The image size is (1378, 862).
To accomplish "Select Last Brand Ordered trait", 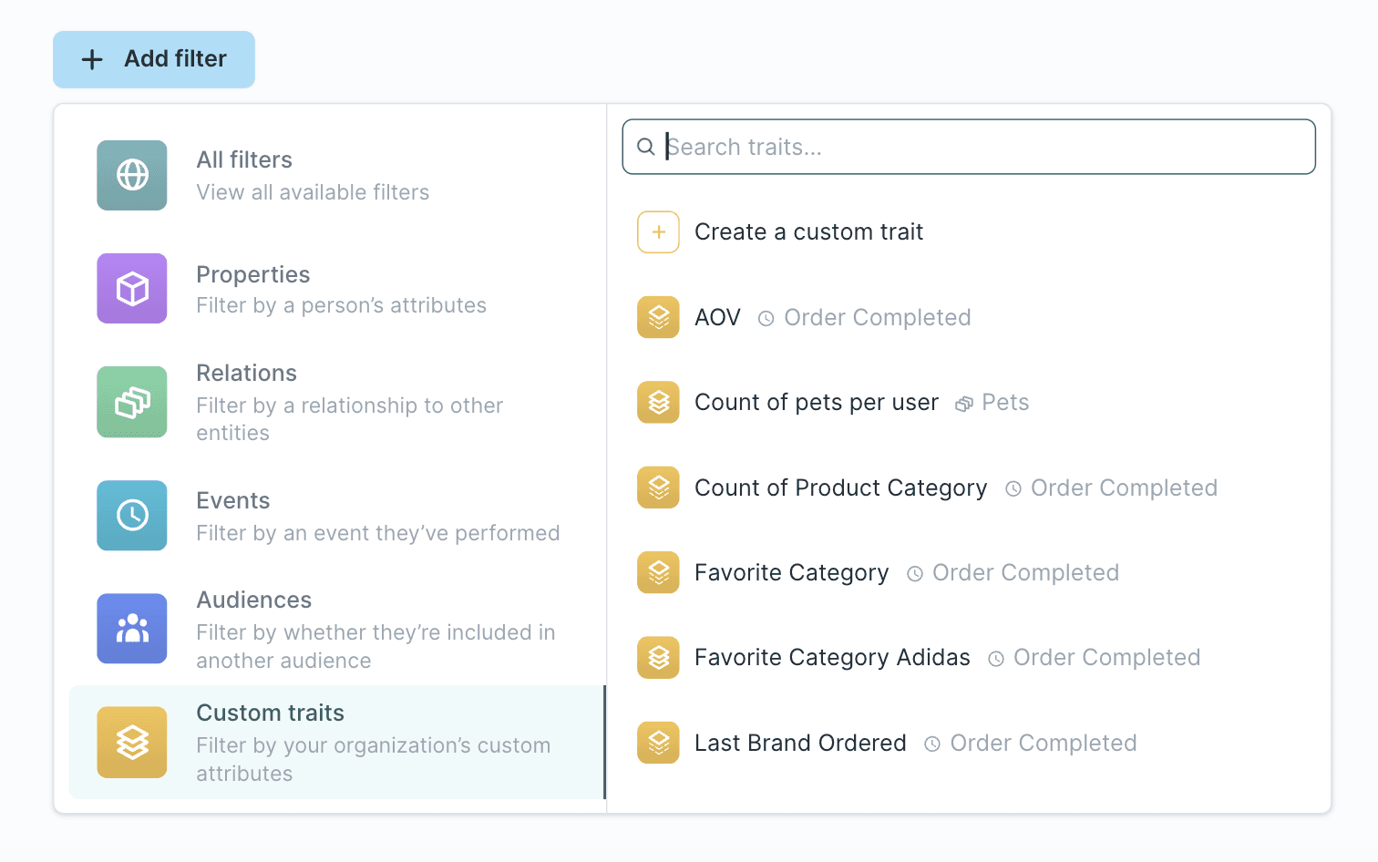I will coord(800,743).
